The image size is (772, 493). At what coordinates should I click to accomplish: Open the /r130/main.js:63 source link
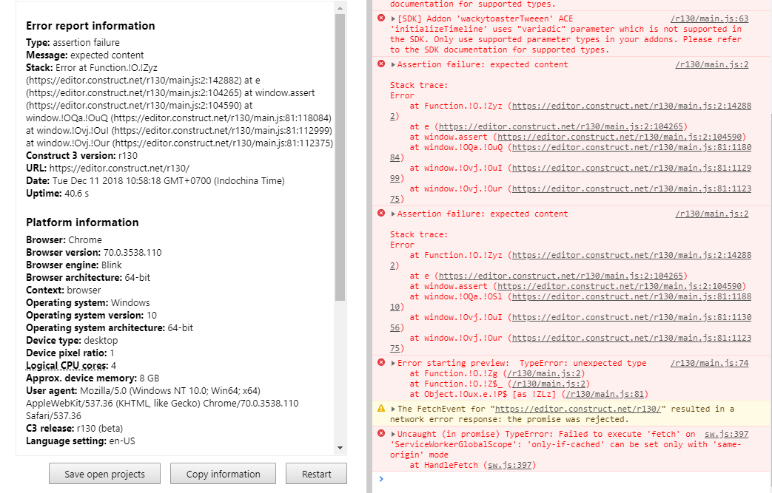click(709, 18)
